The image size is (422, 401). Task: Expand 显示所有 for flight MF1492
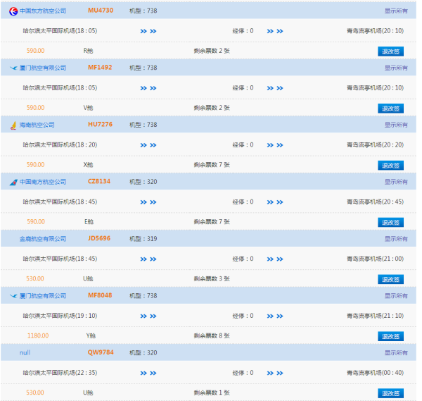[396, 68]
